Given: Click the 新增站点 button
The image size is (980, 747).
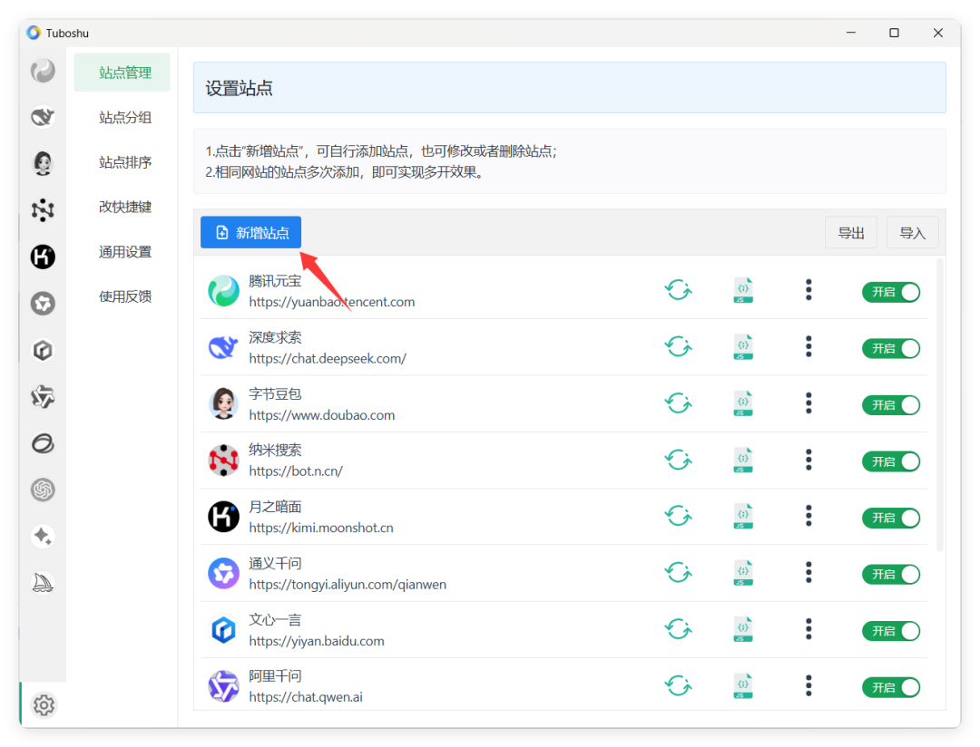Looking at the screenshot, I should click(250, 232).
